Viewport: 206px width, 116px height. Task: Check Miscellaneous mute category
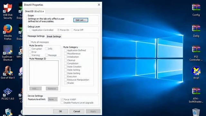[65, 53]
